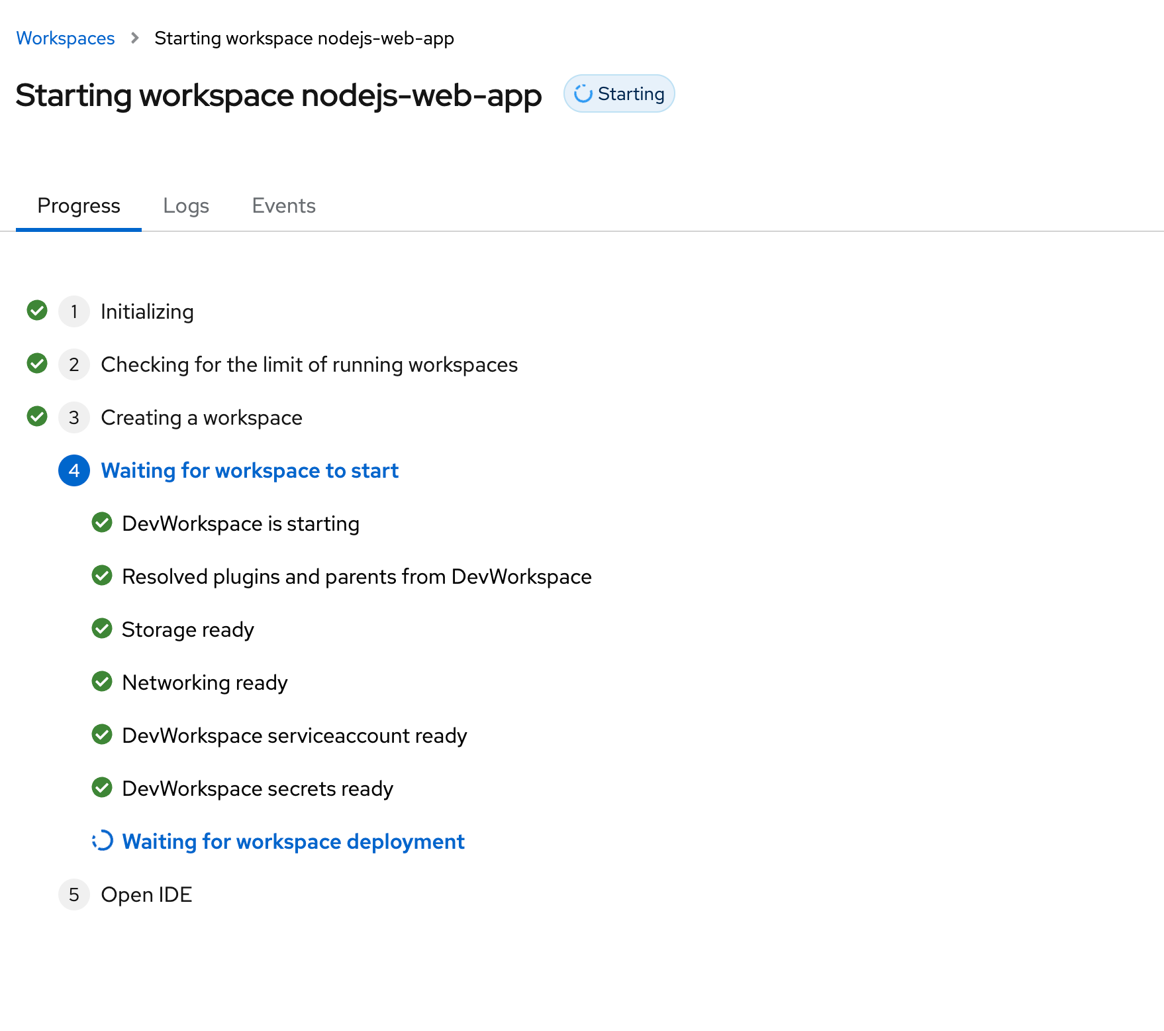This screenshot has height=1031, width=1164.
Task: Click the blue step 4 number circle
Action: pyautogui.click(x=74, y=470)
